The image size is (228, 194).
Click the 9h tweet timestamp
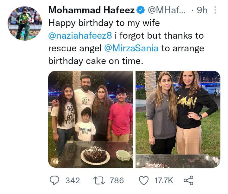coord(202,10)
